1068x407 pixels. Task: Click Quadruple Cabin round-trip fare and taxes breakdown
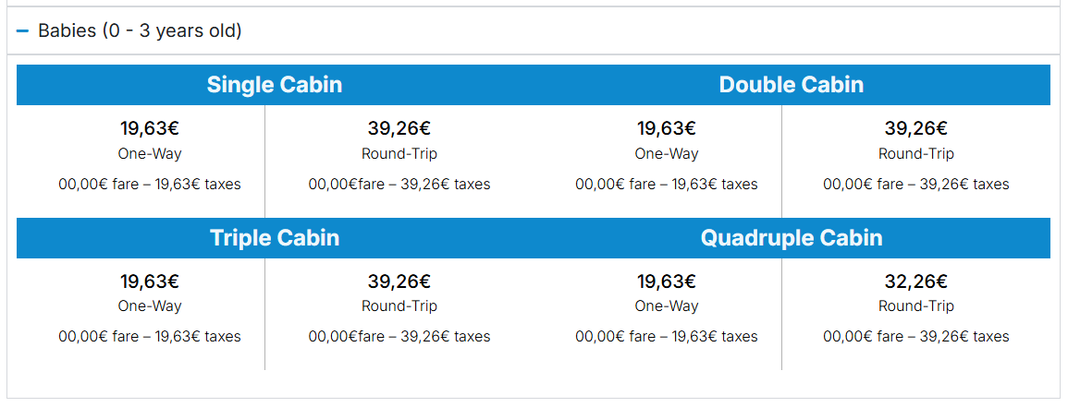tap(916, 337)
